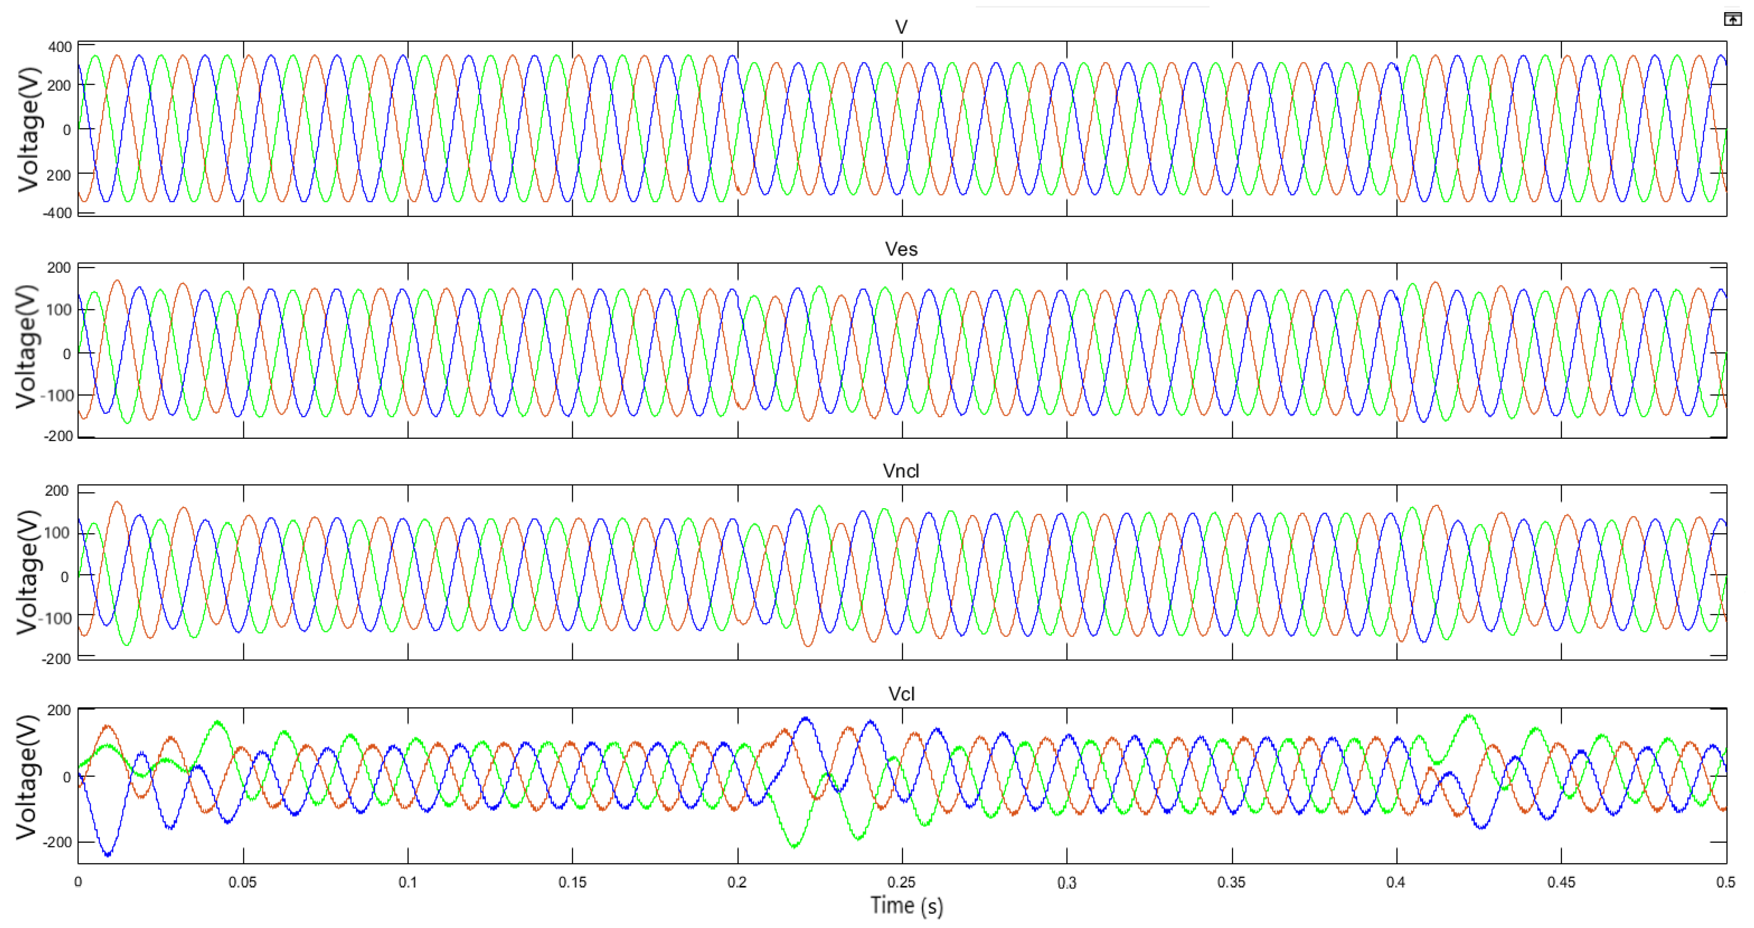Click the 'Time (s)' x-axis label
Viewport: 1754px width, 928px height.
click(906, 906)
